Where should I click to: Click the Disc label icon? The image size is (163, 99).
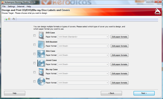(41, 81)
